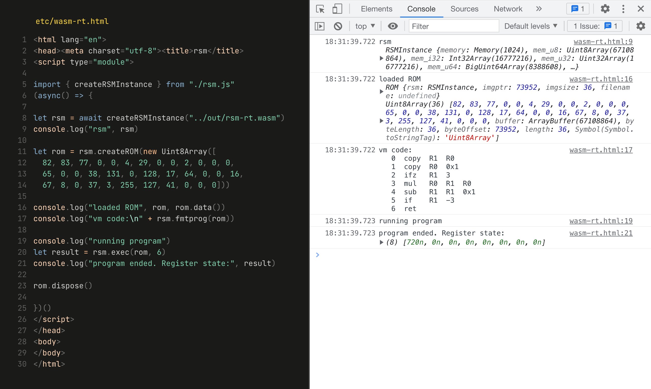Image resolution: width=651 pixels, height=389 pixels.
Task: Open DevTools settings gear
Action: [x=605, y=9]
